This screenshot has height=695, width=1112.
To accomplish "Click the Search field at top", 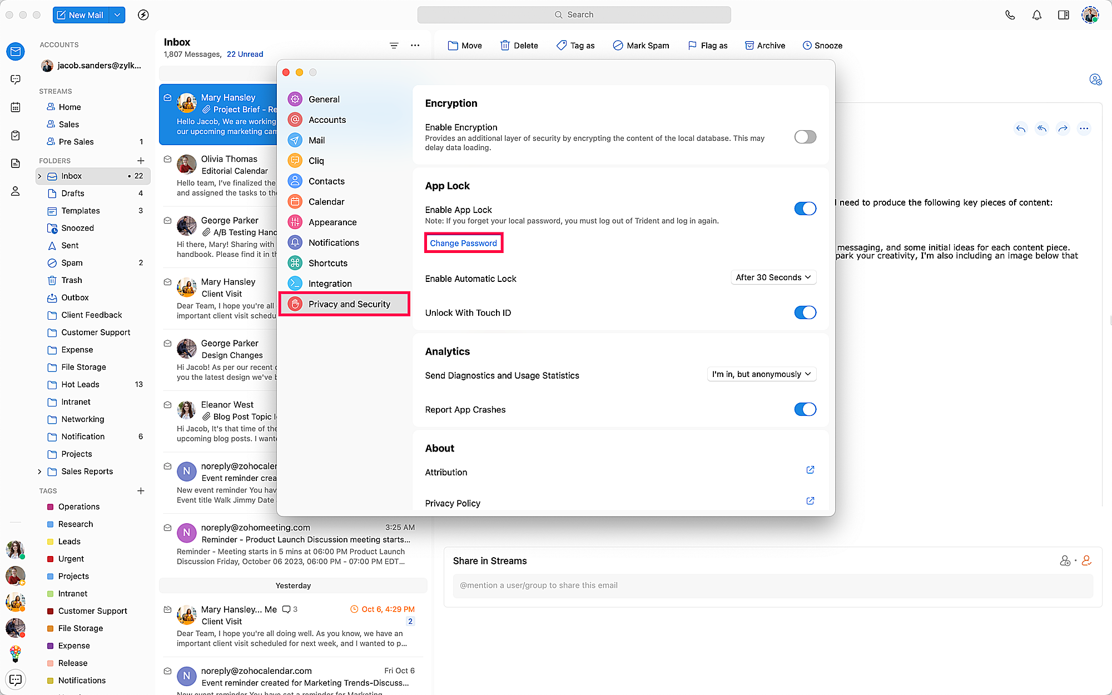I will click(x=574, y=15).
